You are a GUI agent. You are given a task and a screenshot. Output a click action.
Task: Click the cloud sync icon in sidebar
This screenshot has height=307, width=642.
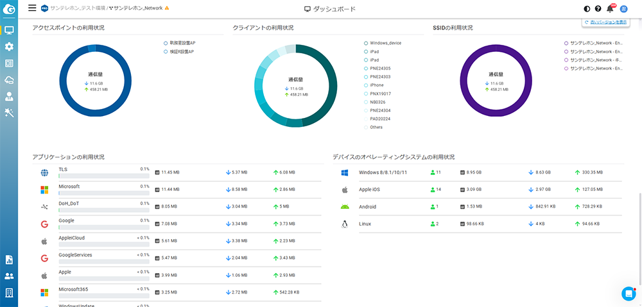click(9, 80)
